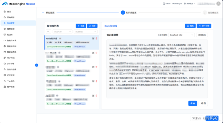The image size is (223, 123).
Task: Click the 知识库列表 heading
Action: point(53,26)
